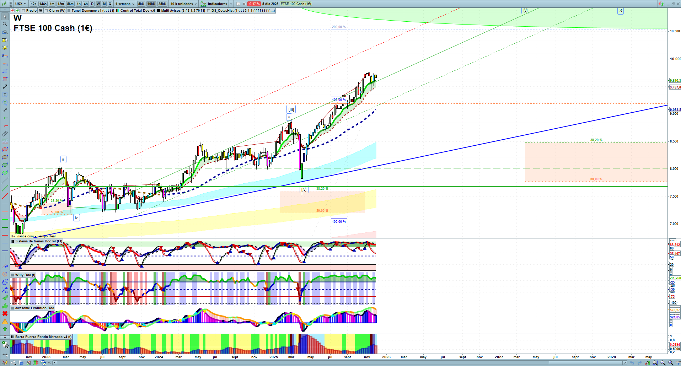Toggle the Willy Doc panel box
This screenshot has width=681, height=366.
tap(12, 275)
